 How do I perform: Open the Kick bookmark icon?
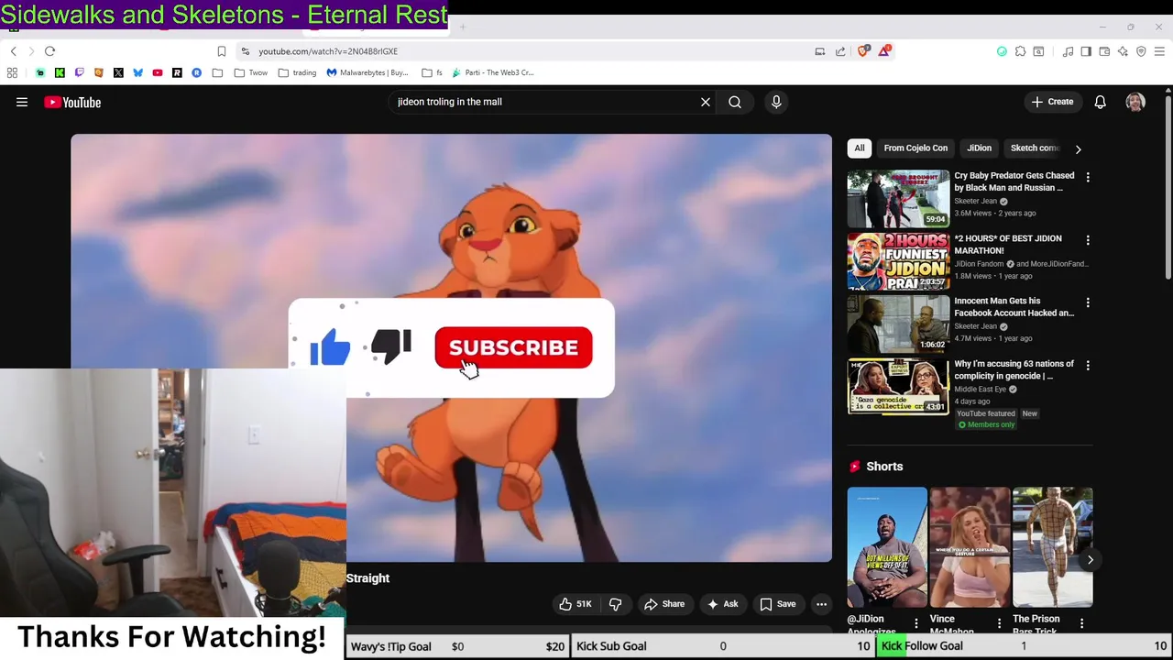pyautogui.click(x=60, y=72)
